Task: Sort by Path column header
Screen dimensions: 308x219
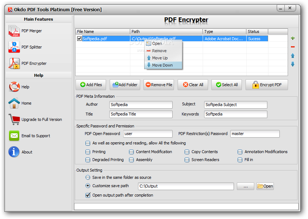Action: (166, 31)
